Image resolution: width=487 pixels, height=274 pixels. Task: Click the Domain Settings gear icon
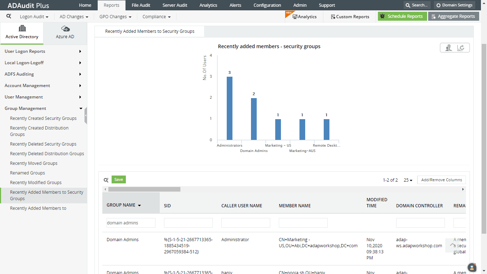point(439,5)
